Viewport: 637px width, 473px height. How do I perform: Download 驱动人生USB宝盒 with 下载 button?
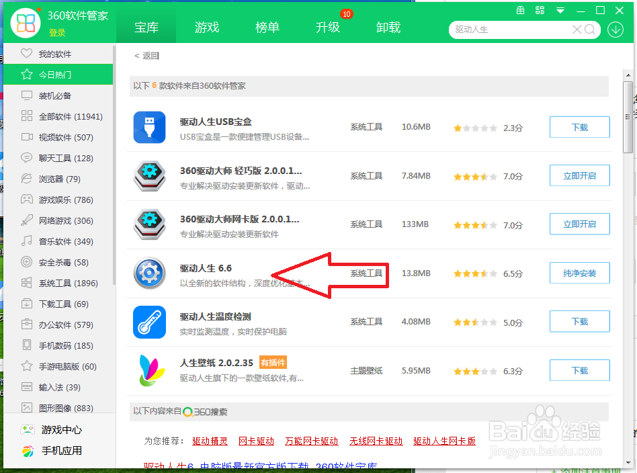click(579, 127)
